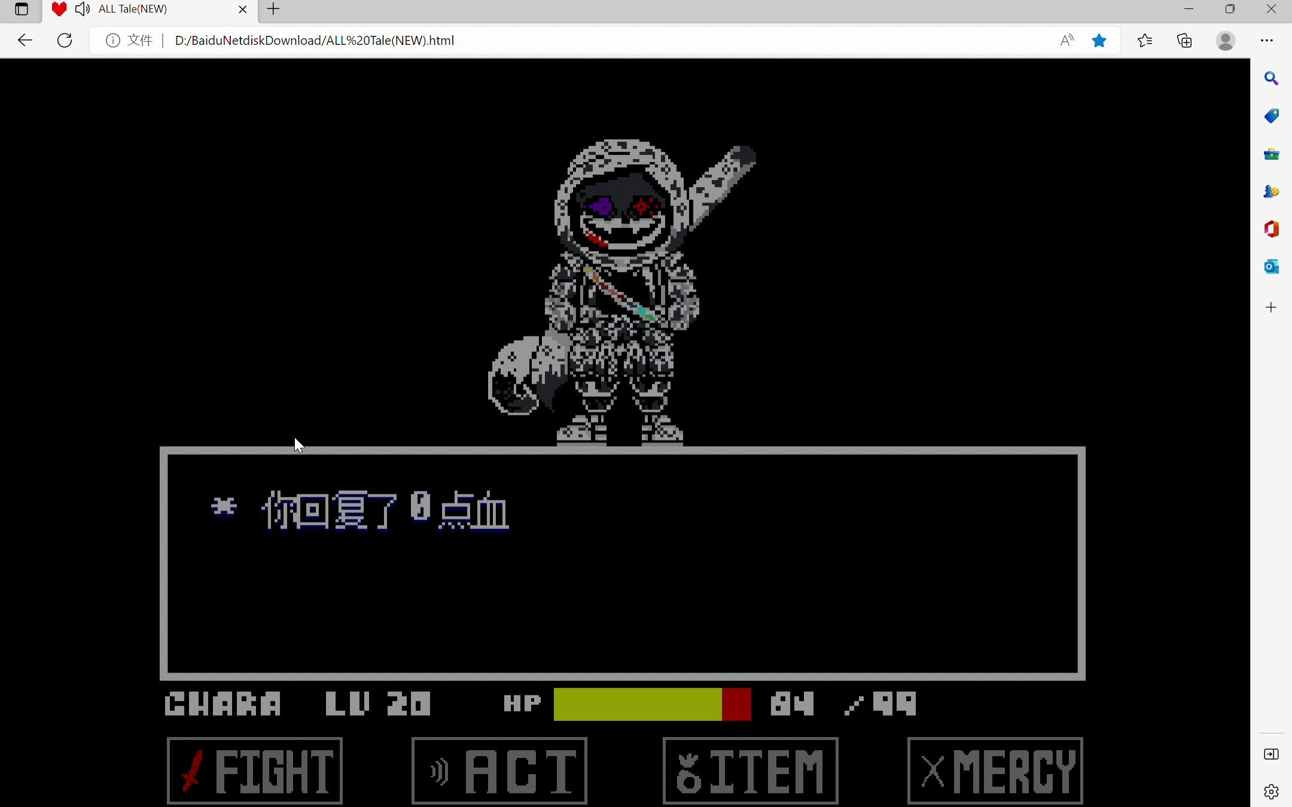Image resolution: width=1292 pixels, height=807 pixels.
Task: Toggle the favorites star for this page
Action: [x=1099, y=40]
